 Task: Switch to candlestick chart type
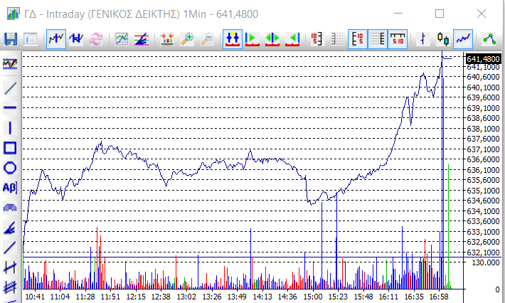[x=443, y=39]
